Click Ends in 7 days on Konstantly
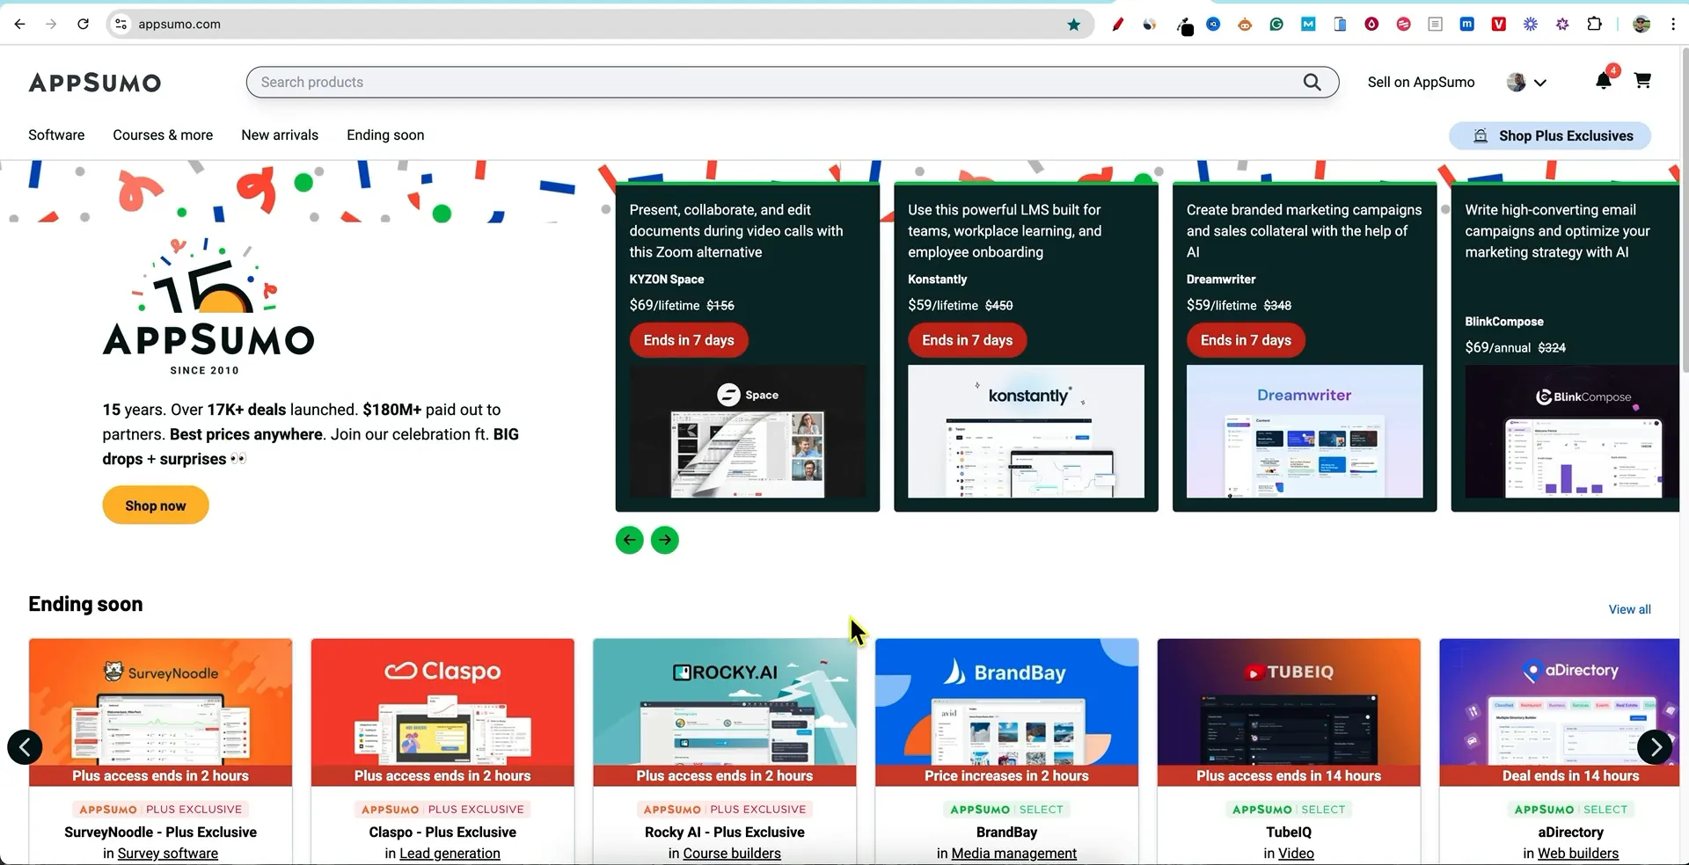 tap(967, 340)
